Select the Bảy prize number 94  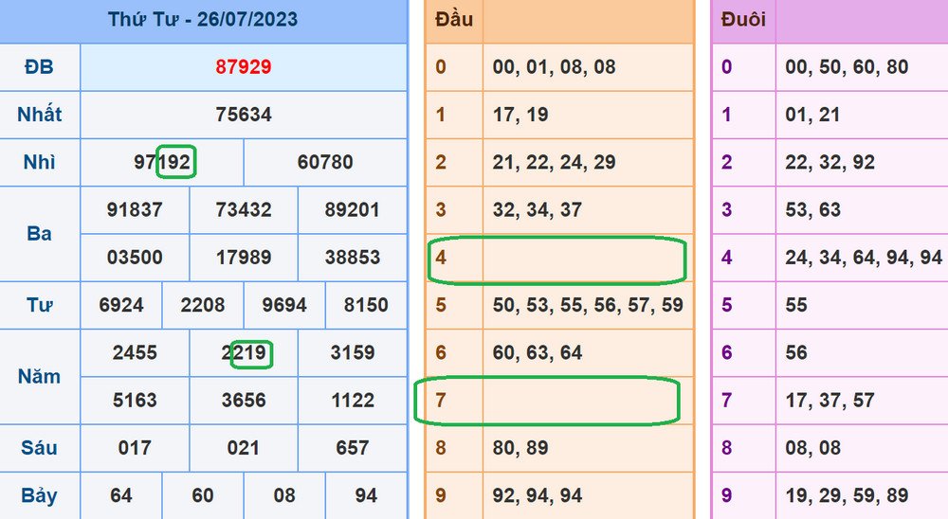[x=366, y=495]
